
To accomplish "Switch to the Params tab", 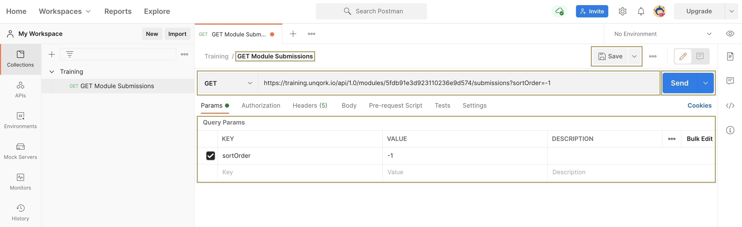I will click(215, 106).
